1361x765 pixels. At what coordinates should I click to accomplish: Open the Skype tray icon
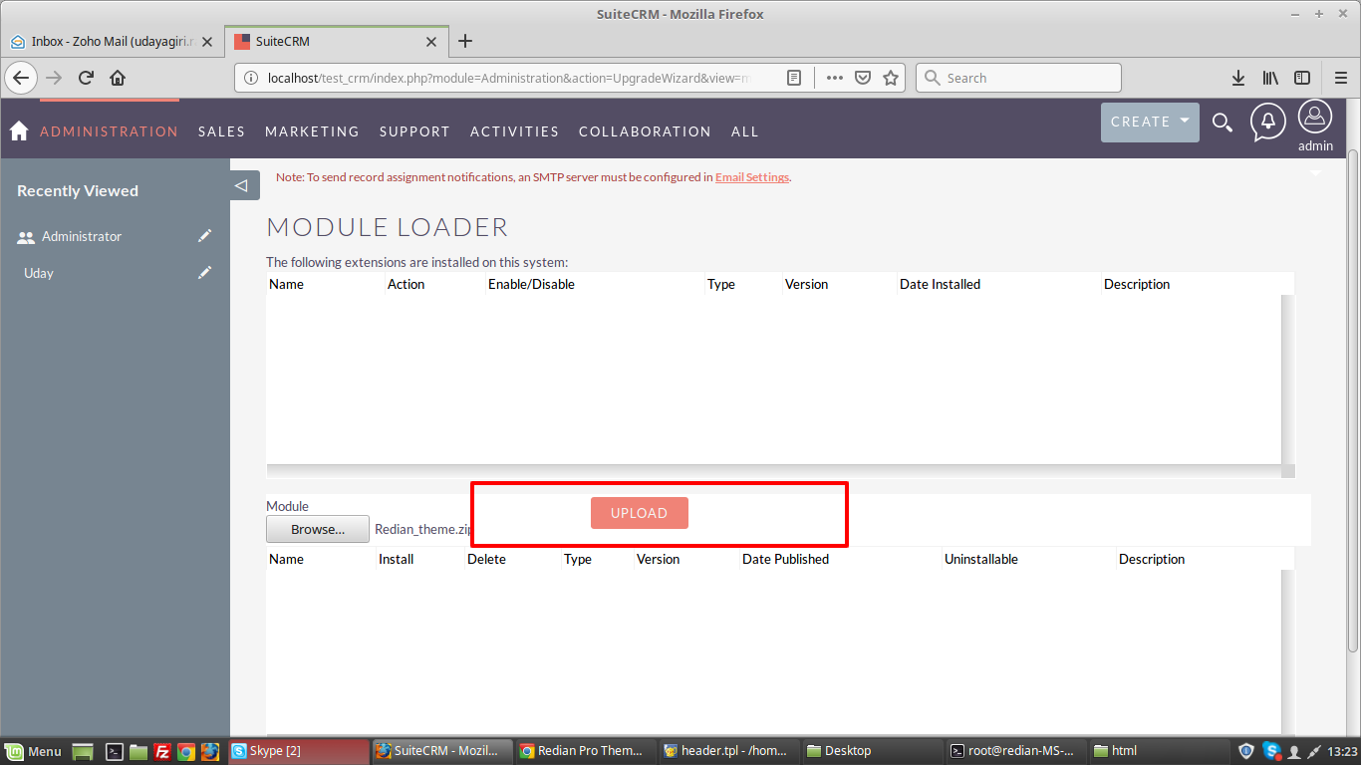tap(1271, 751)
